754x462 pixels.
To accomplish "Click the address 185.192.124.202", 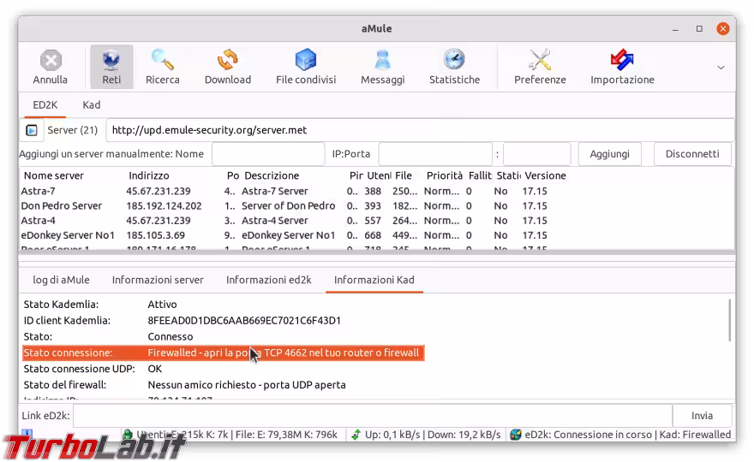I will coord(164,206).
